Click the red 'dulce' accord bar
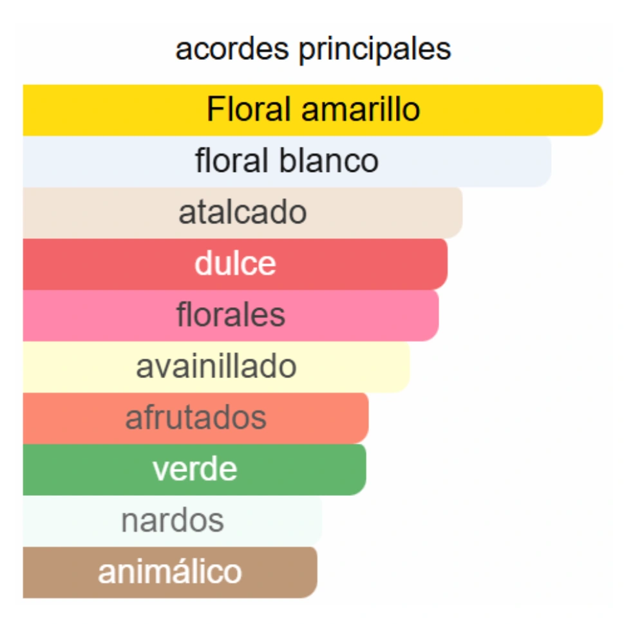The width and height of the screenshot is (624, 624). point(235,264)
